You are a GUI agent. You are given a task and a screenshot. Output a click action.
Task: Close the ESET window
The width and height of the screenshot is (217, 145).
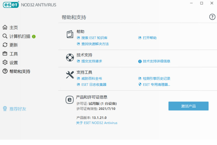(x=212, y=3)
